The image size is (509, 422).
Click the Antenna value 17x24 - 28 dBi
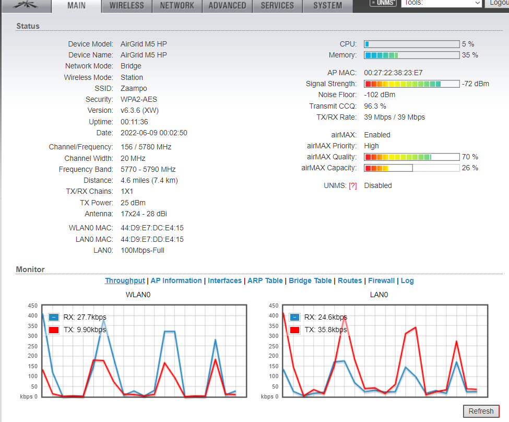[x=144, y=214]
